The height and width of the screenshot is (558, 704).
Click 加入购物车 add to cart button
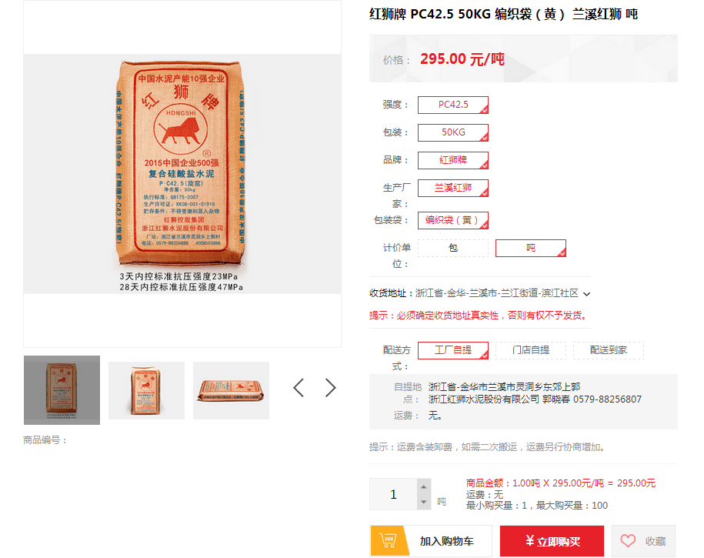tap(431, 541)
